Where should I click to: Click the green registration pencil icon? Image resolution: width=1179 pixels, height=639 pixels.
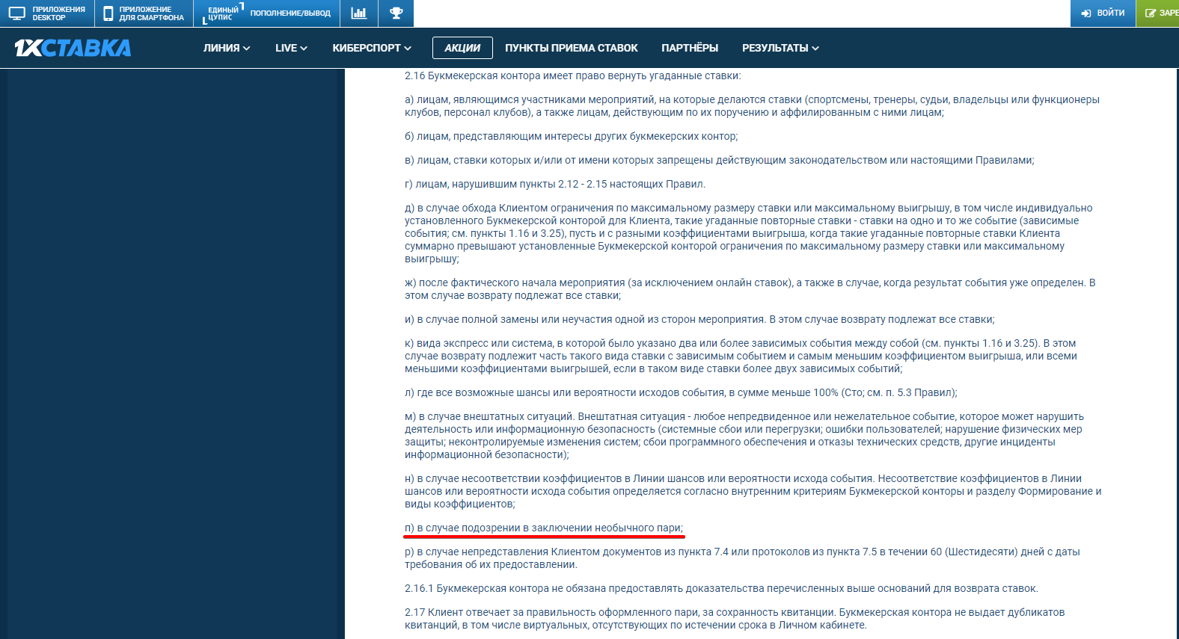(1151, 13)
